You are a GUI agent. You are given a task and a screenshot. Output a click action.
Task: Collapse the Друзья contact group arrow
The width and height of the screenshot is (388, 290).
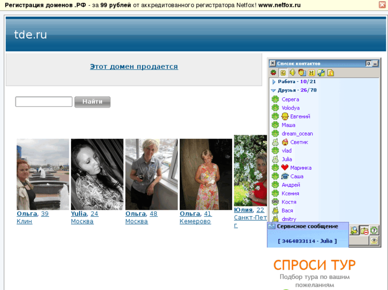[273, 90]
